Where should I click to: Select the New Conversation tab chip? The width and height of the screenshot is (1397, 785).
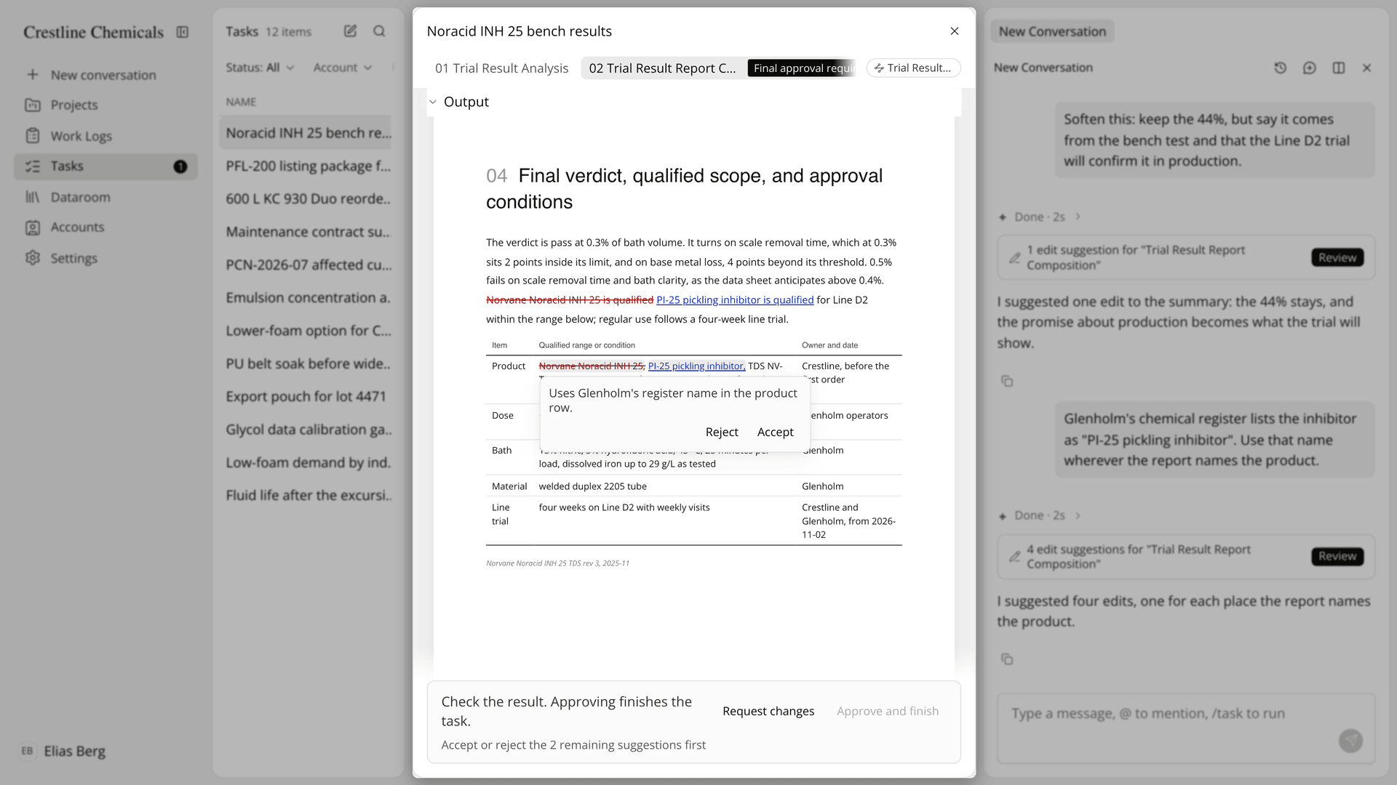point(1052,31)
